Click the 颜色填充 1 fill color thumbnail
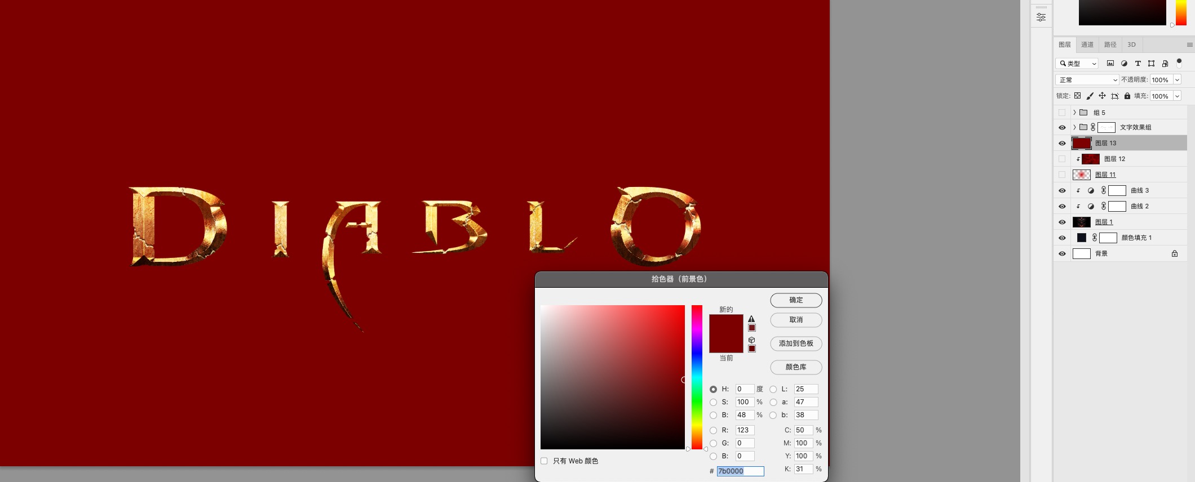Viewport: 1195px width, 482px height. 1081,238
